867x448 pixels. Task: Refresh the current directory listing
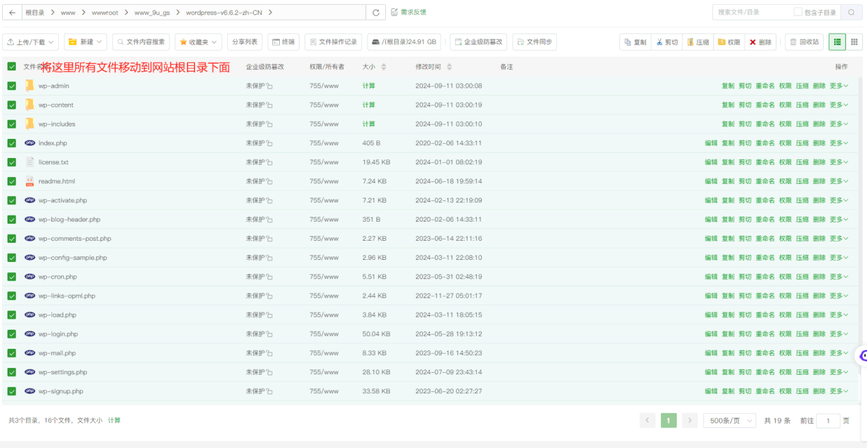coord(376,12)
